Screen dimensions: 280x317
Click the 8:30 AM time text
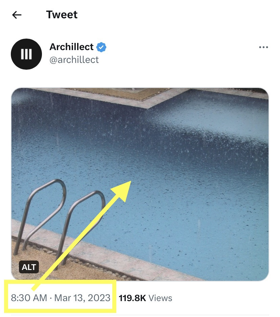pos(29,298)
